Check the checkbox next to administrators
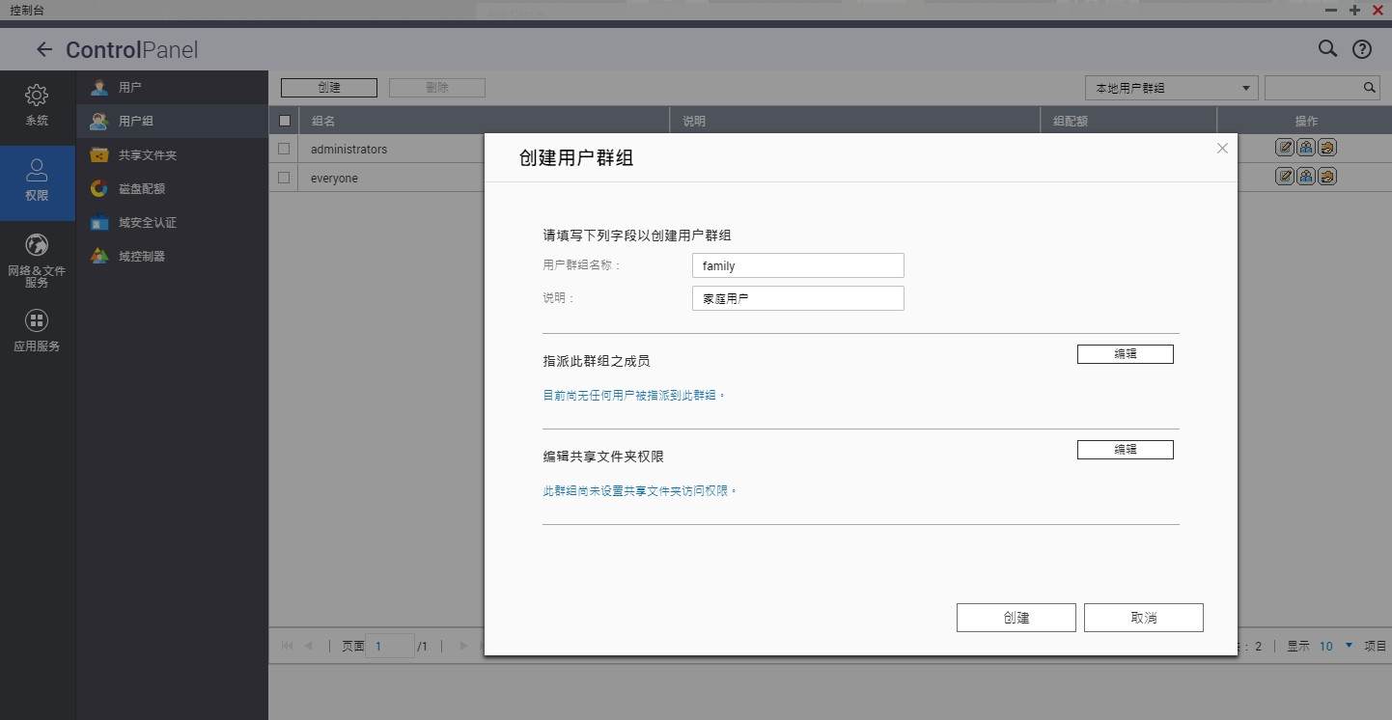Viewport: 1392px width, 720px height. pyautogui.click(x=285, y=149)
